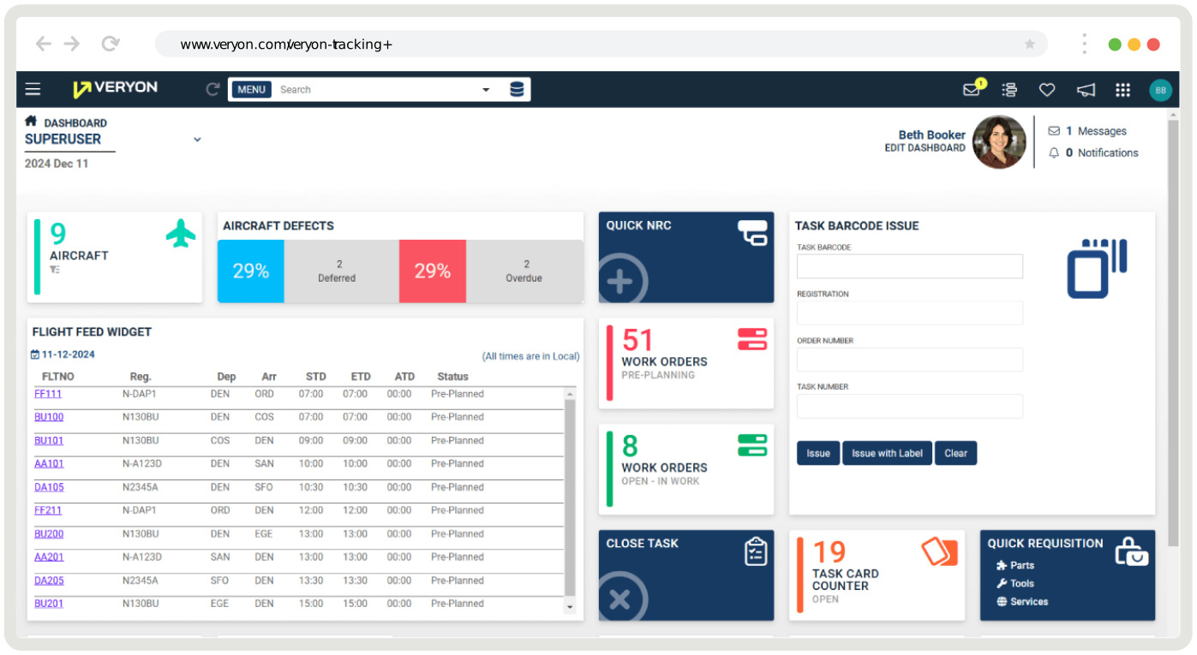Click the filter icon under AIRCRAFT
1197x655 pixels.
click(x=55, y=270)
